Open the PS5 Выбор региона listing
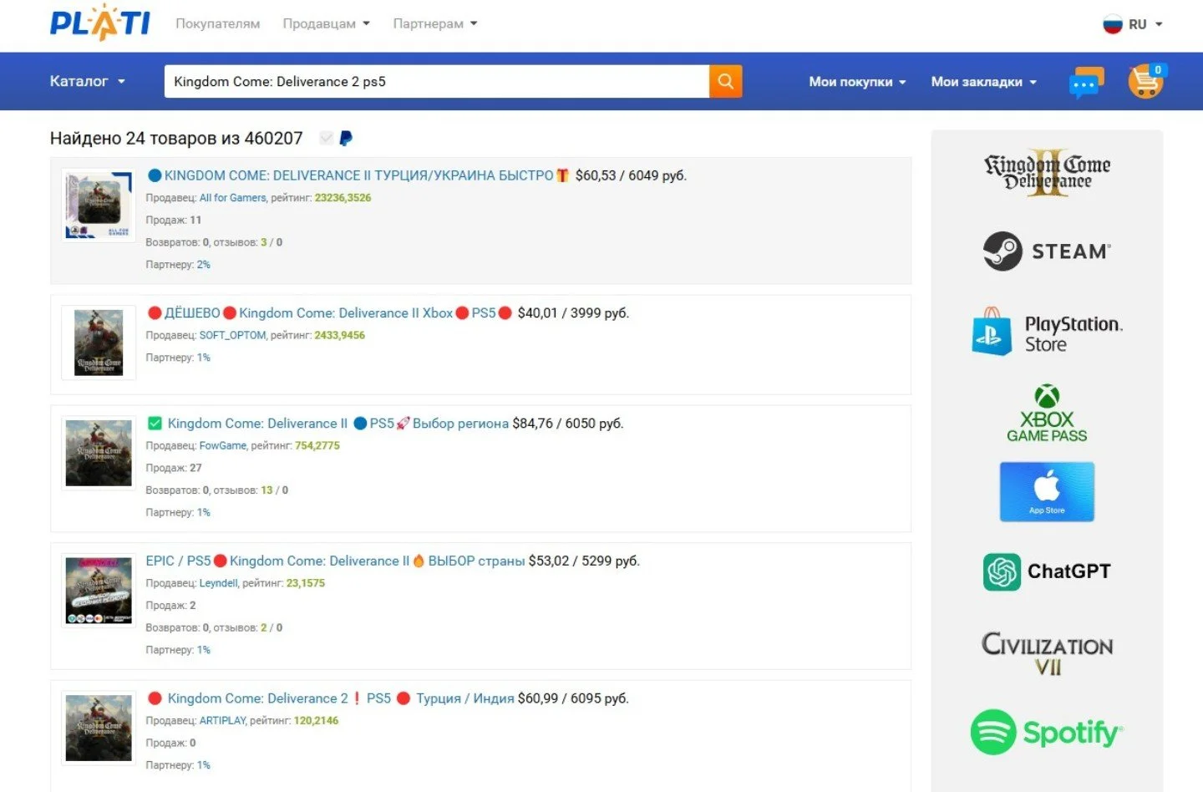This screenshot has width=1203, height=792. pyautogui.click(x=327, y=424)
